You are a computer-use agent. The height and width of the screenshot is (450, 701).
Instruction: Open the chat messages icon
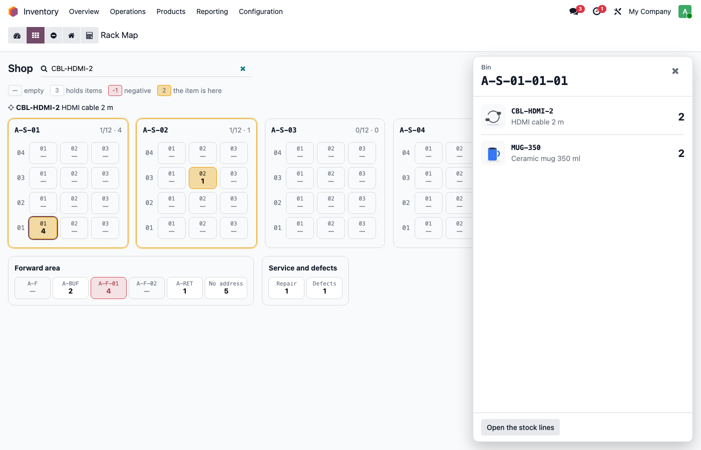click(x=574, y=11)
